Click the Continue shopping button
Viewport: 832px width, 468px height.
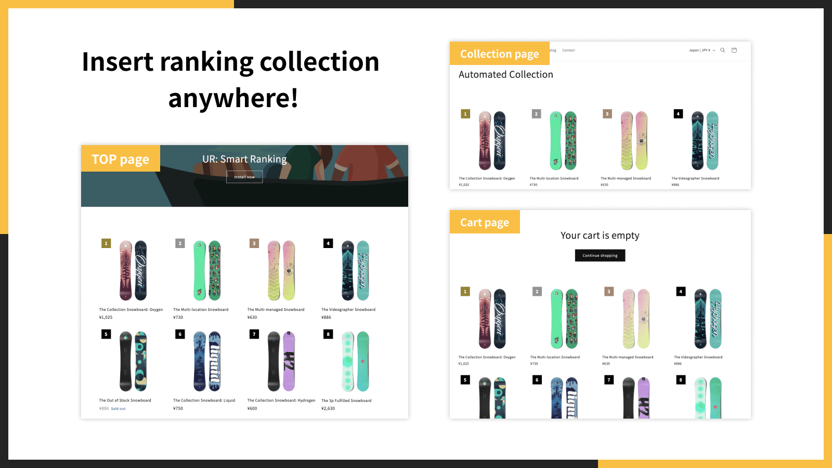click(x=600, y=255)
